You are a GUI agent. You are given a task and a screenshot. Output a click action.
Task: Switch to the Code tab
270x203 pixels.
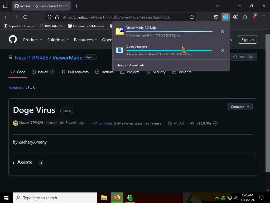(x=18, y=72)
